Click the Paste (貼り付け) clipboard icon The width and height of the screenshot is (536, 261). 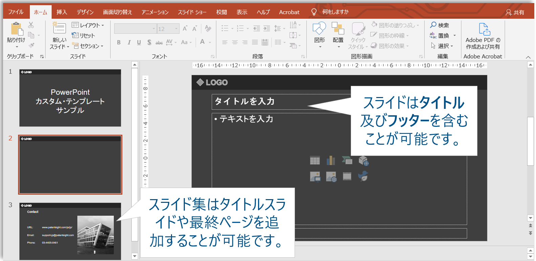tap(17, 29)
